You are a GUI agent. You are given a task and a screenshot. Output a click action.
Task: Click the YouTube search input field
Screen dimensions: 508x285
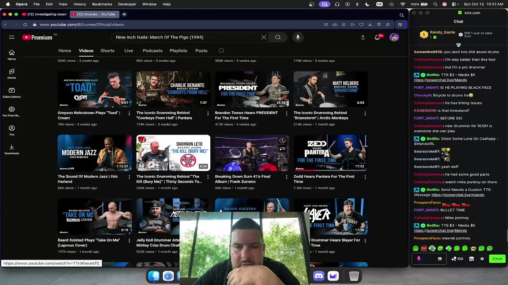(x=187, y=37)
